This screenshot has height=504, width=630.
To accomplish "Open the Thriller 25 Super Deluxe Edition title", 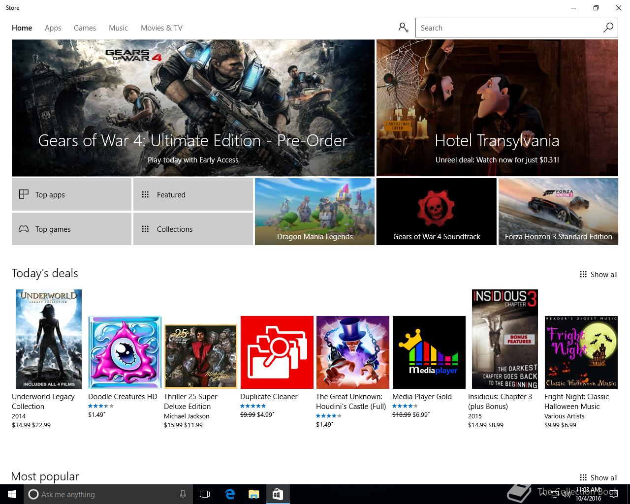I will pyautogui.click(x=190, y=402).
